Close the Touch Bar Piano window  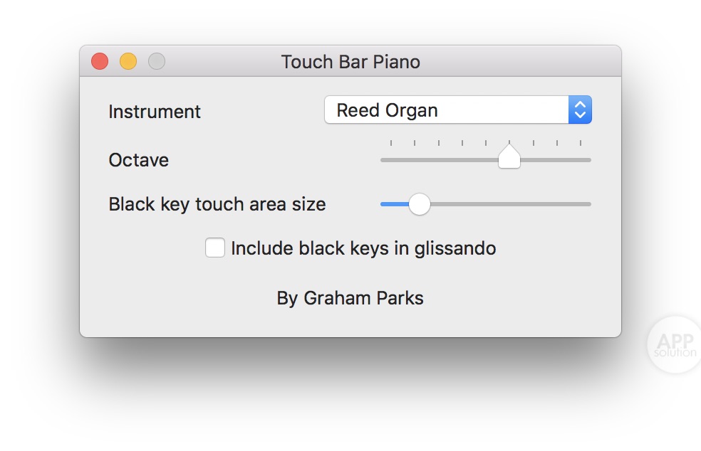[x=100, y=62]
